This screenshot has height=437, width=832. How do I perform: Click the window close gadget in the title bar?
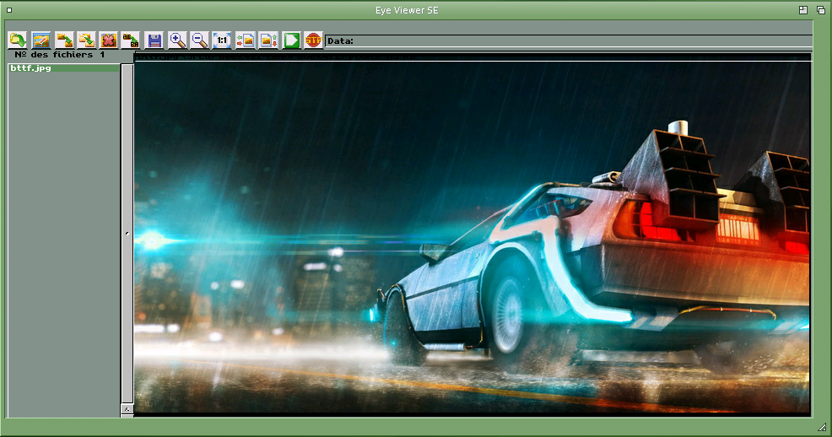point(9,10)
